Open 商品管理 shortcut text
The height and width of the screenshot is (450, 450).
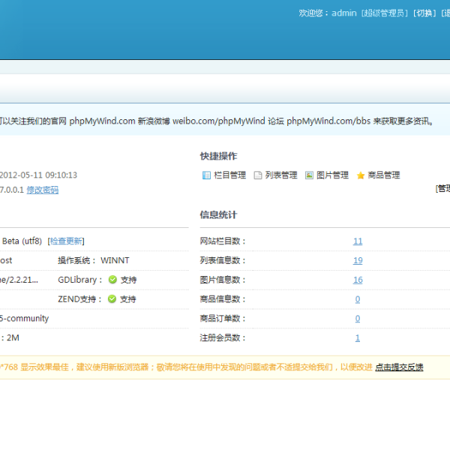pos(384,175)
